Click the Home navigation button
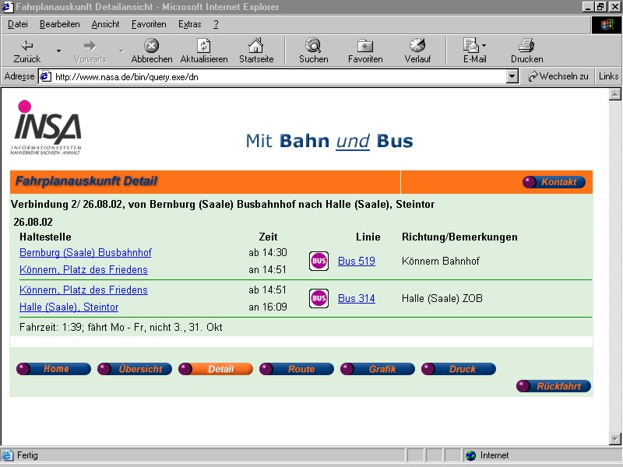The height and width of the screenshot is (467, 623). (x=54, y=369)
